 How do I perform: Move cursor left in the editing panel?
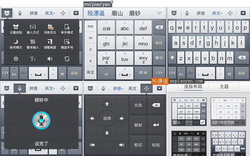pos(92,119)
